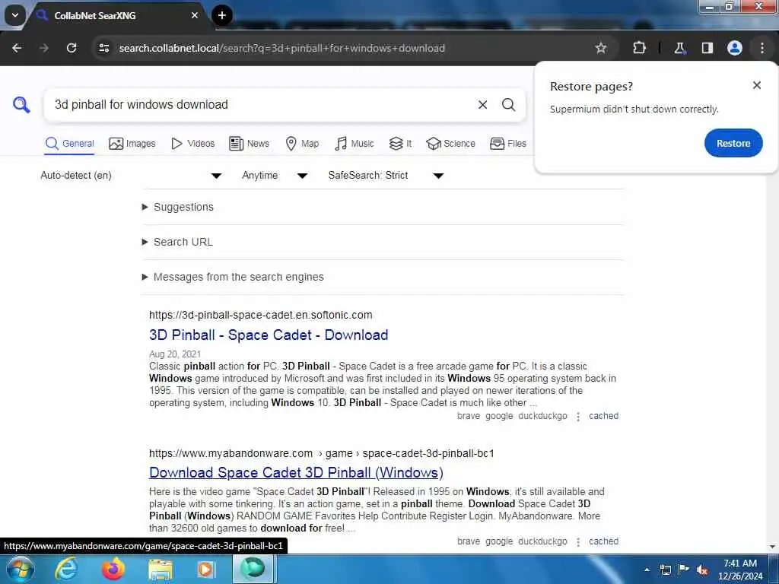This screenshot has width=779, height=584.
Task: Open the profile avatar menu
Action: (x=734, y=48)
